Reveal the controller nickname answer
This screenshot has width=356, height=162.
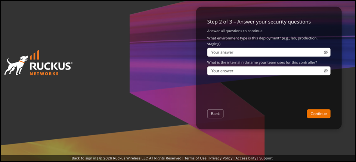[x=326, y=71]
